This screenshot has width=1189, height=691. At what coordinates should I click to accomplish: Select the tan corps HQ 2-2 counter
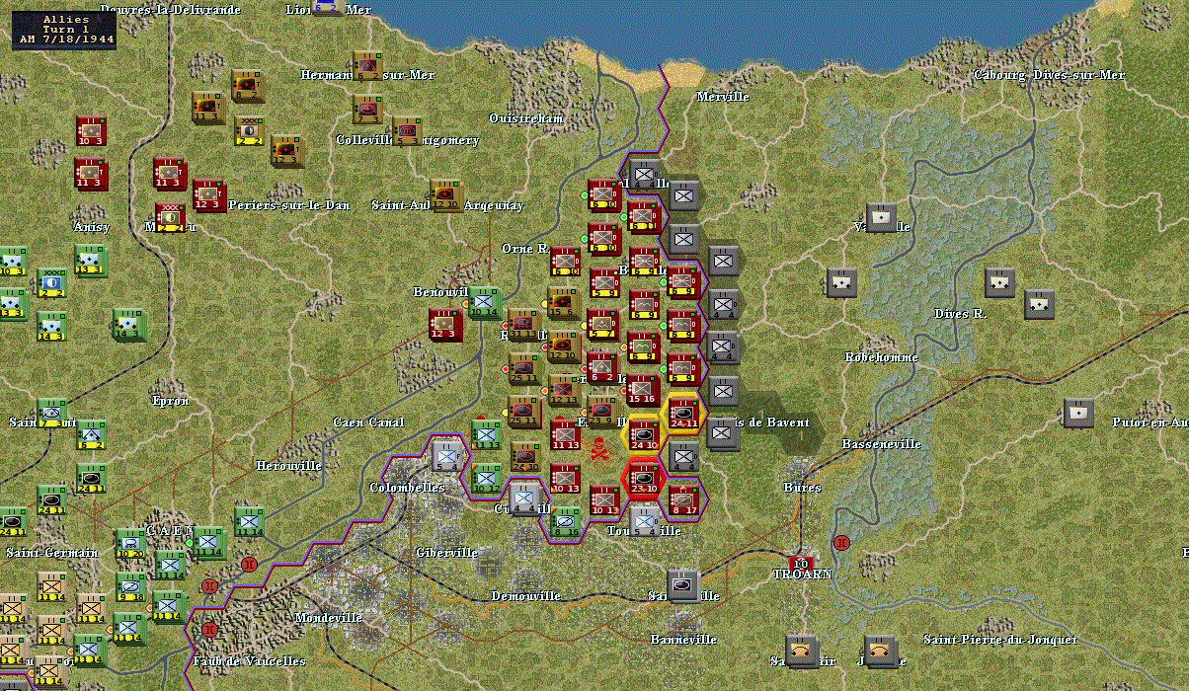click(249, 130)
